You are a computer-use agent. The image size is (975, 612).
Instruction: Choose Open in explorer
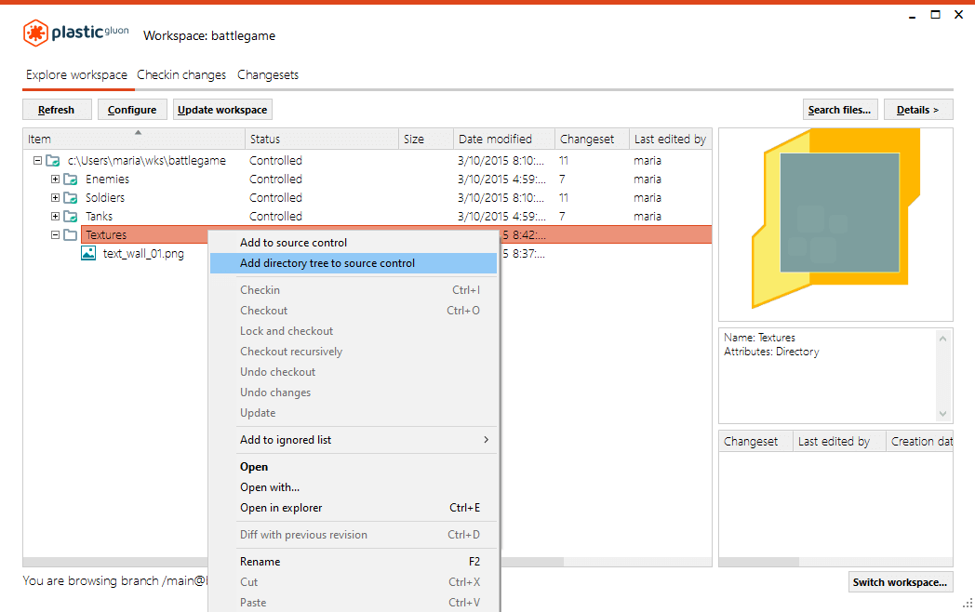point(354,508)
